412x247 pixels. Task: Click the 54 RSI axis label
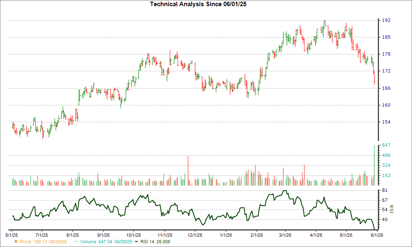click(x=385, y=210)
